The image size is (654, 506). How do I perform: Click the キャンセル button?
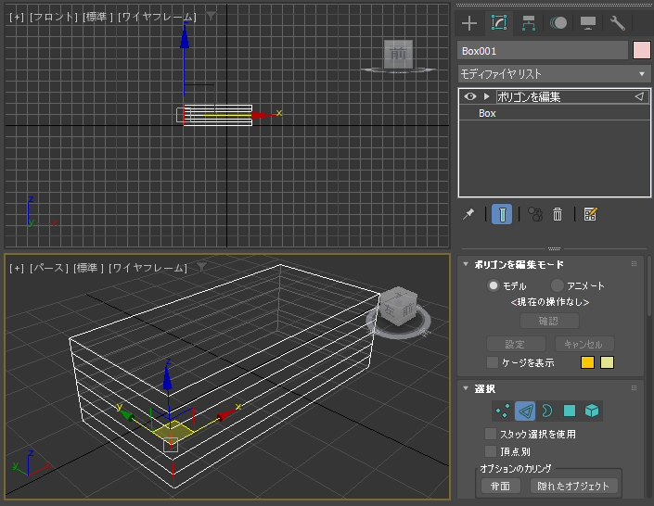[x=584, y=344]
